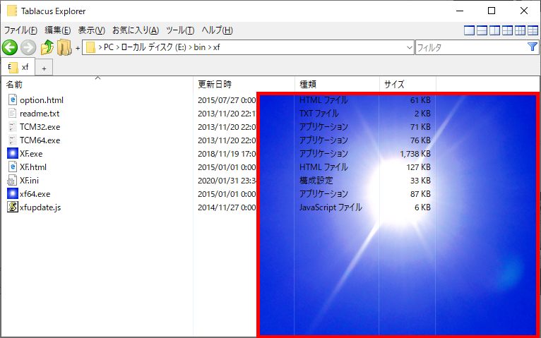Switch to the xf tab
The width and height of the screenshot is (541, 338).
[18, 67]
